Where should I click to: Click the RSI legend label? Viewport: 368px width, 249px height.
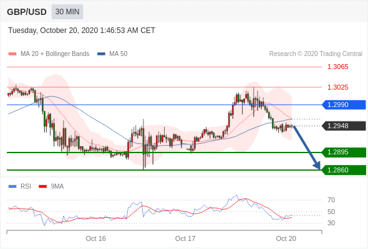(26, 187)
